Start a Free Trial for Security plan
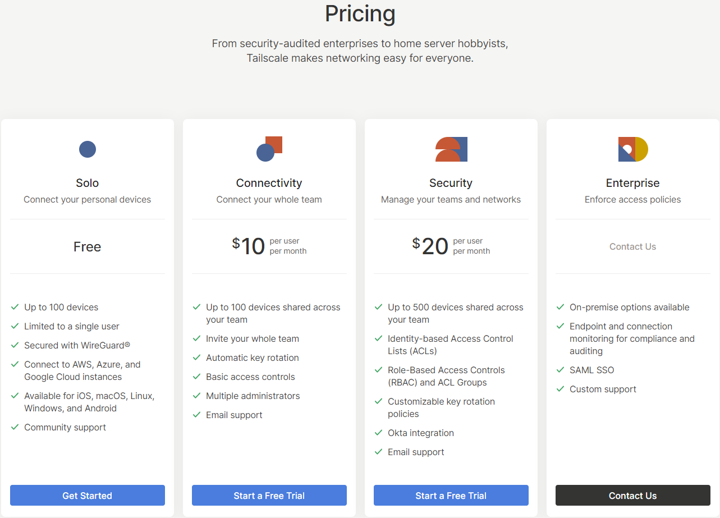 coord(451,496)
